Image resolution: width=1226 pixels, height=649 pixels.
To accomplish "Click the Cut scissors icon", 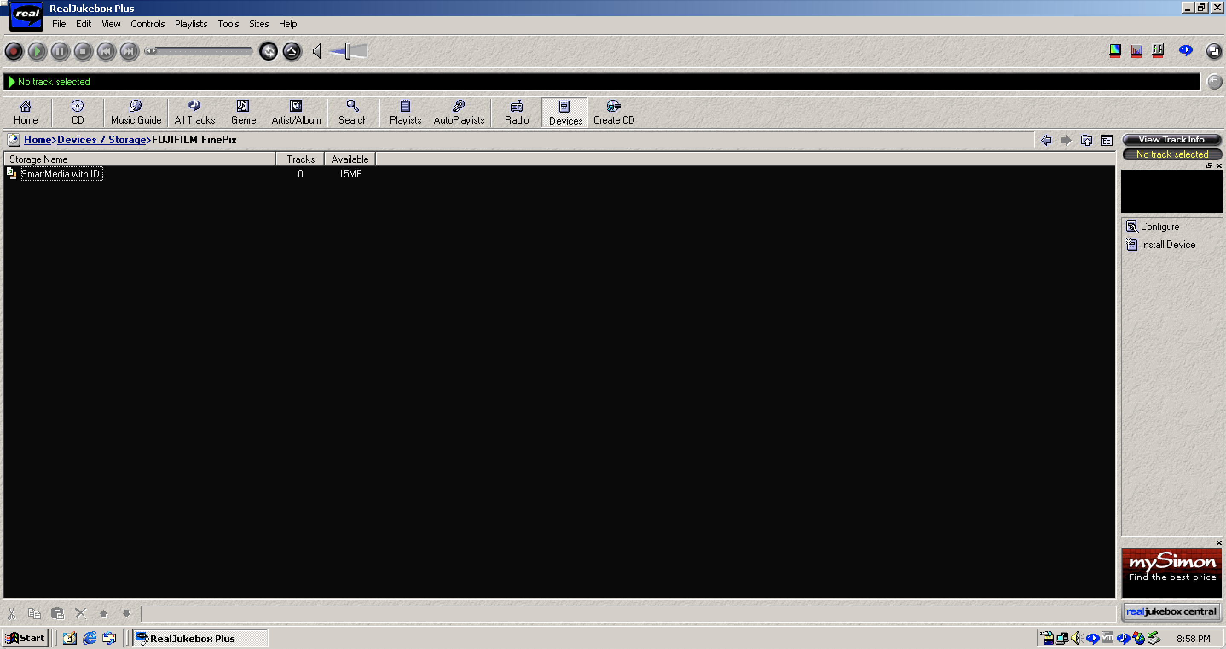I will tap(12, 613).
